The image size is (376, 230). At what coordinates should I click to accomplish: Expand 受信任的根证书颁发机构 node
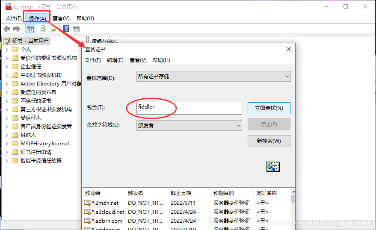click(x=7, y=58)
